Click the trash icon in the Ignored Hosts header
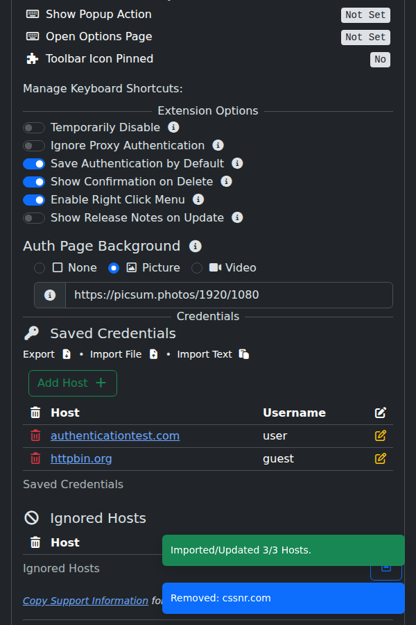416x625 pixels. click(x=35, y=542)
